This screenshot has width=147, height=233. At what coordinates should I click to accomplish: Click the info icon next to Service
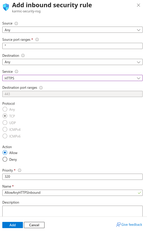(16, 72)
